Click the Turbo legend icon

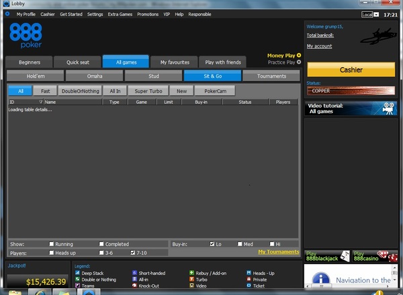click(x=191, y=279)
